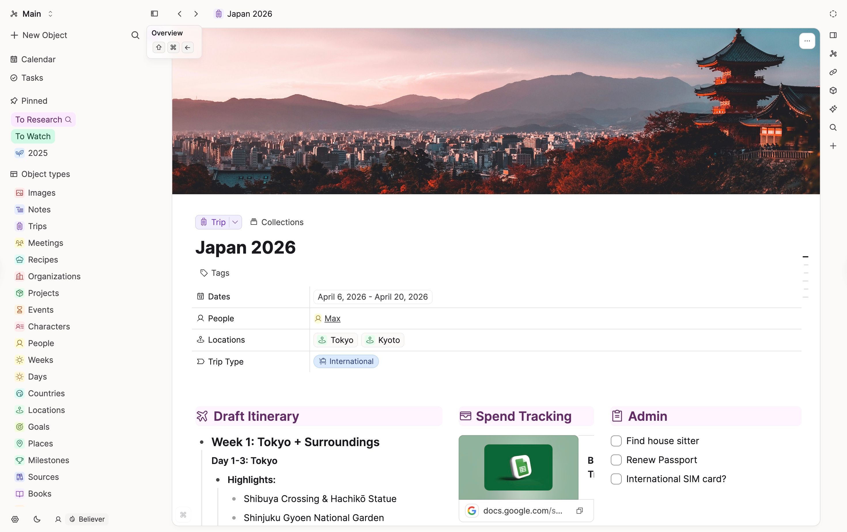Click the sidebar search magnifier icon
Image resolution: width=847 pixels, height=532 pixels.
click(135, 35)
